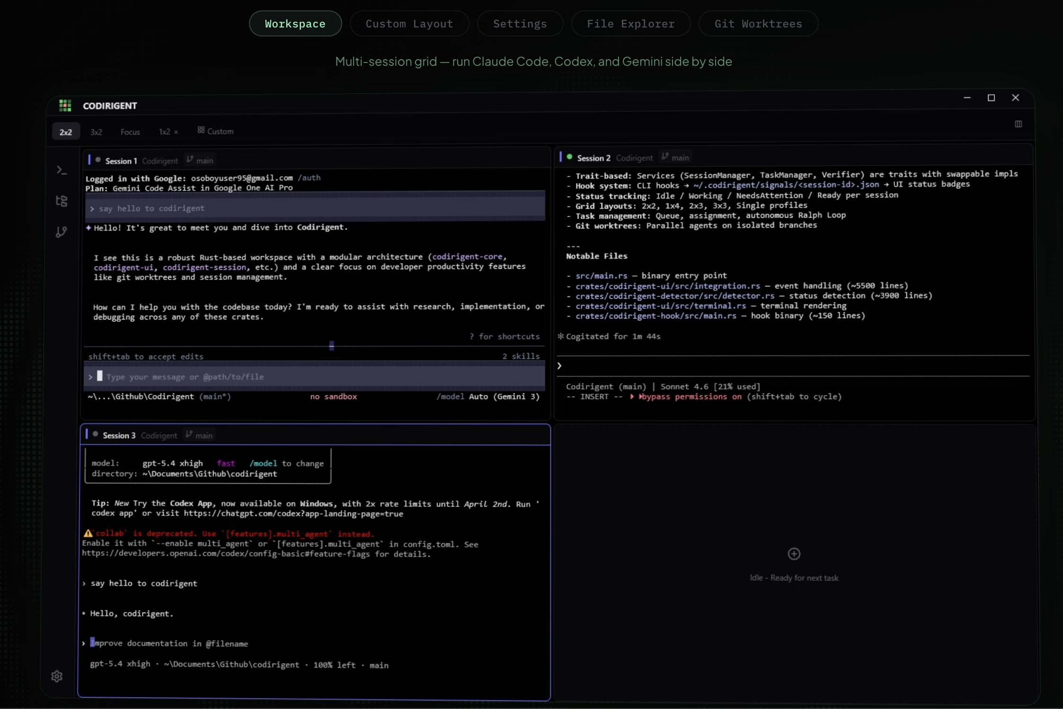
Task: Switch to the Git Worktrees tab
Action: click(758, 23)
